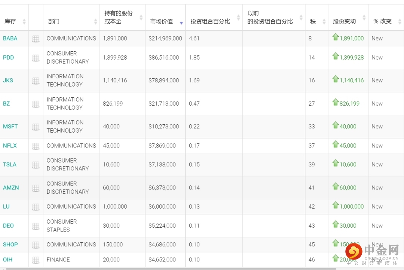Click the green up arrow in the LU row
404x270 pixels.
point(335,205)
